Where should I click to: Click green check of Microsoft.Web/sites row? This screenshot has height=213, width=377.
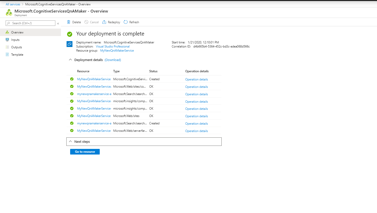click(72, 116)
